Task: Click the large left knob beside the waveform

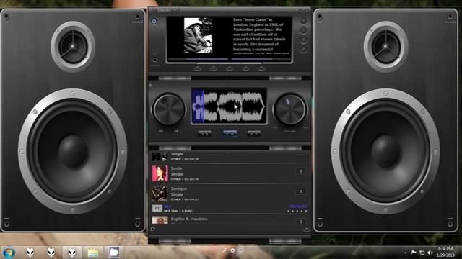Action: [x=169, y=109]
